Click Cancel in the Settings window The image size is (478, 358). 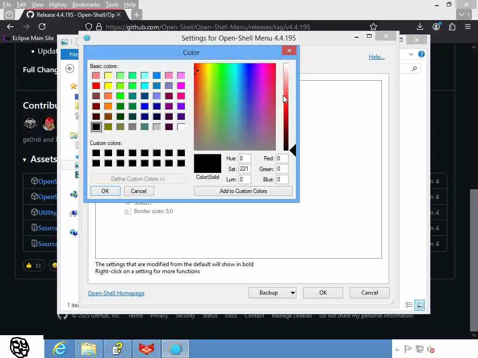370,293
